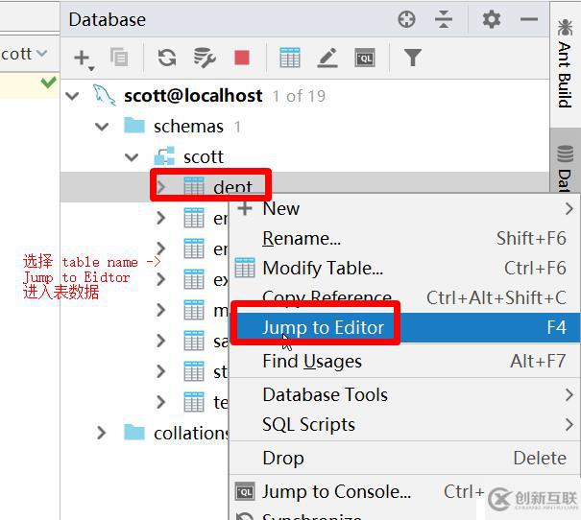Choose Find Usages from the context menu
581x520 pixels.
(x=405, y=361)
